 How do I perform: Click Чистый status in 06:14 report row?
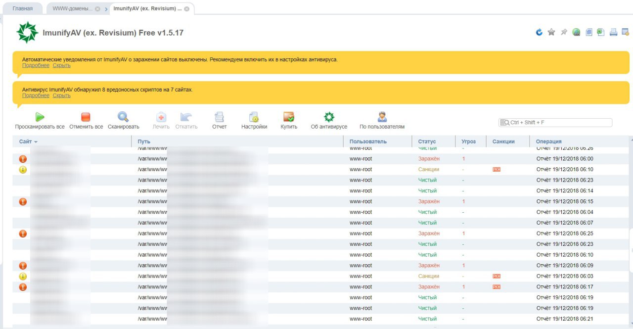click(428, 190)
